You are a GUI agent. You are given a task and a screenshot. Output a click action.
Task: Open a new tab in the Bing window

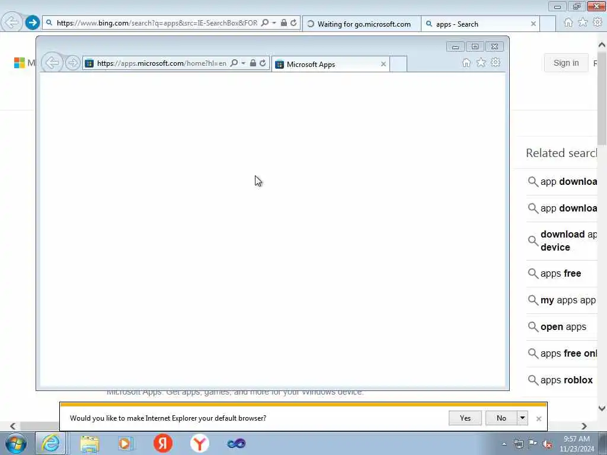(x=548, y=24)
